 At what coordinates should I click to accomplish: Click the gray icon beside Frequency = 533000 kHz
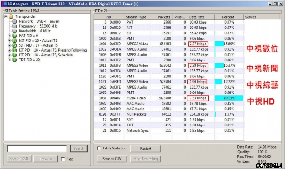click(x=15, y=26)
